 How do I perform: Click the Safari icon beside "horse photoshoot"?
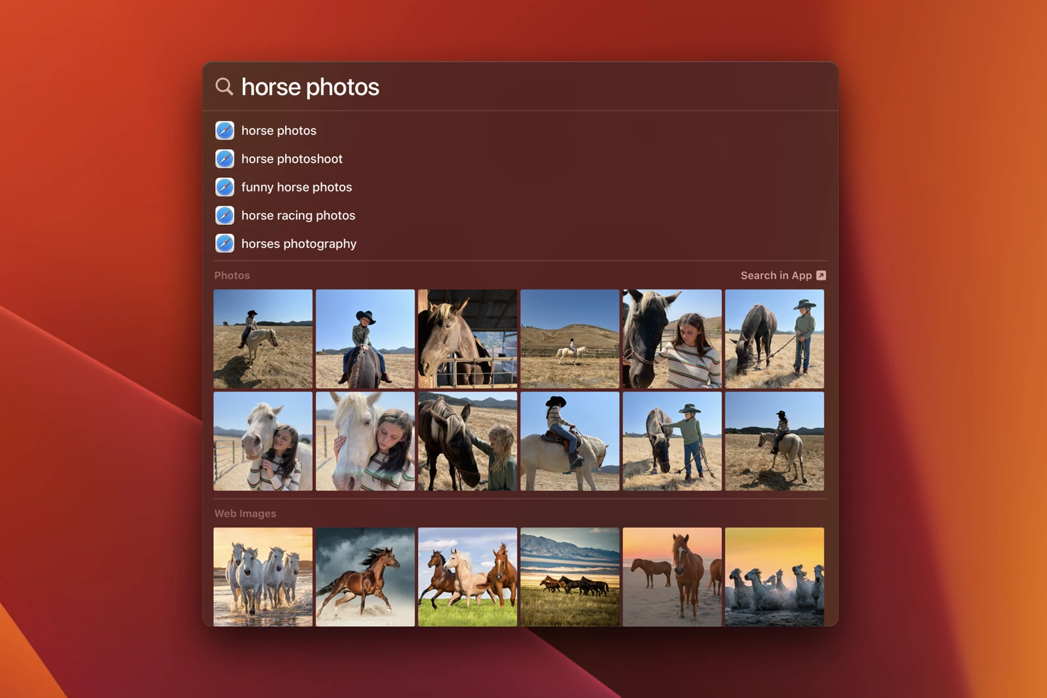(x=225, y=159)
